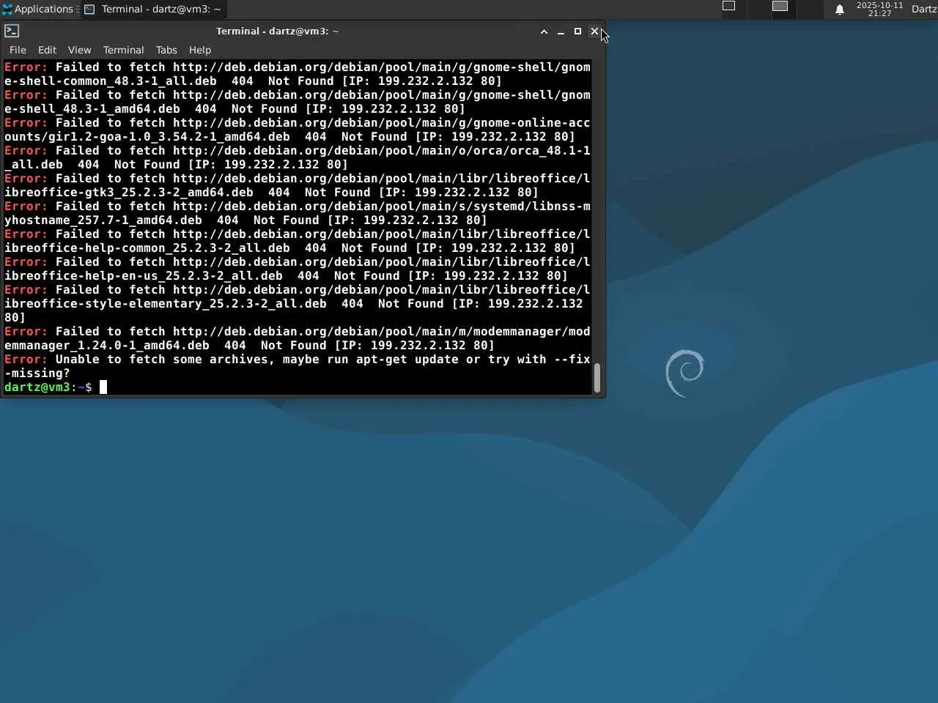Close the terminal window
This screenshot has height=703, width=938.
[594, 31]
